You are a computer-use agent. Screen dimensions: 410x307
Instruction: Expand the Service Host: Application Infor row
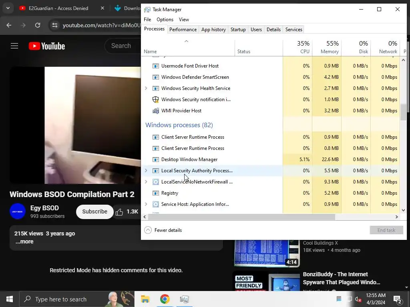pos(146,204)
